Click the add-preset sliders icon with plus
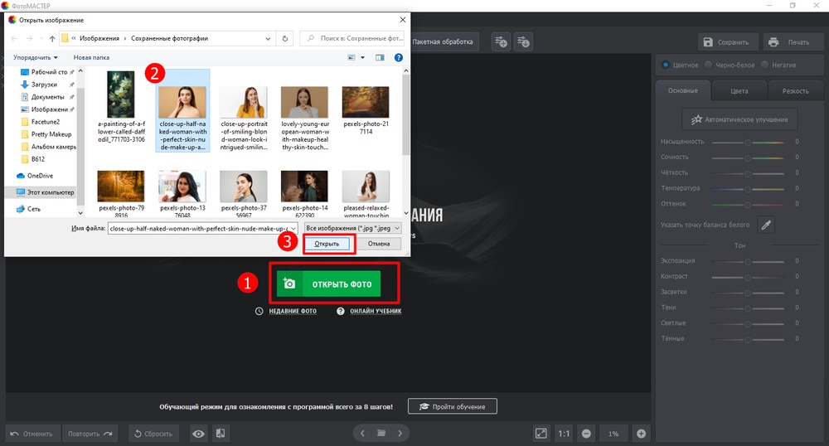Viewport: 829px width, 446px height. pyautogui.click(x=501, y=41)
